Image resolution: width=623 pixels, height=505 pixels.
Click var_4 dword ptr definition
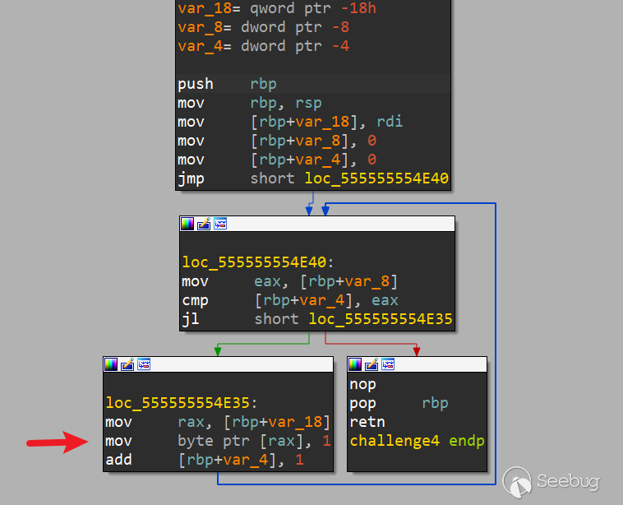(x=264, y=46)
